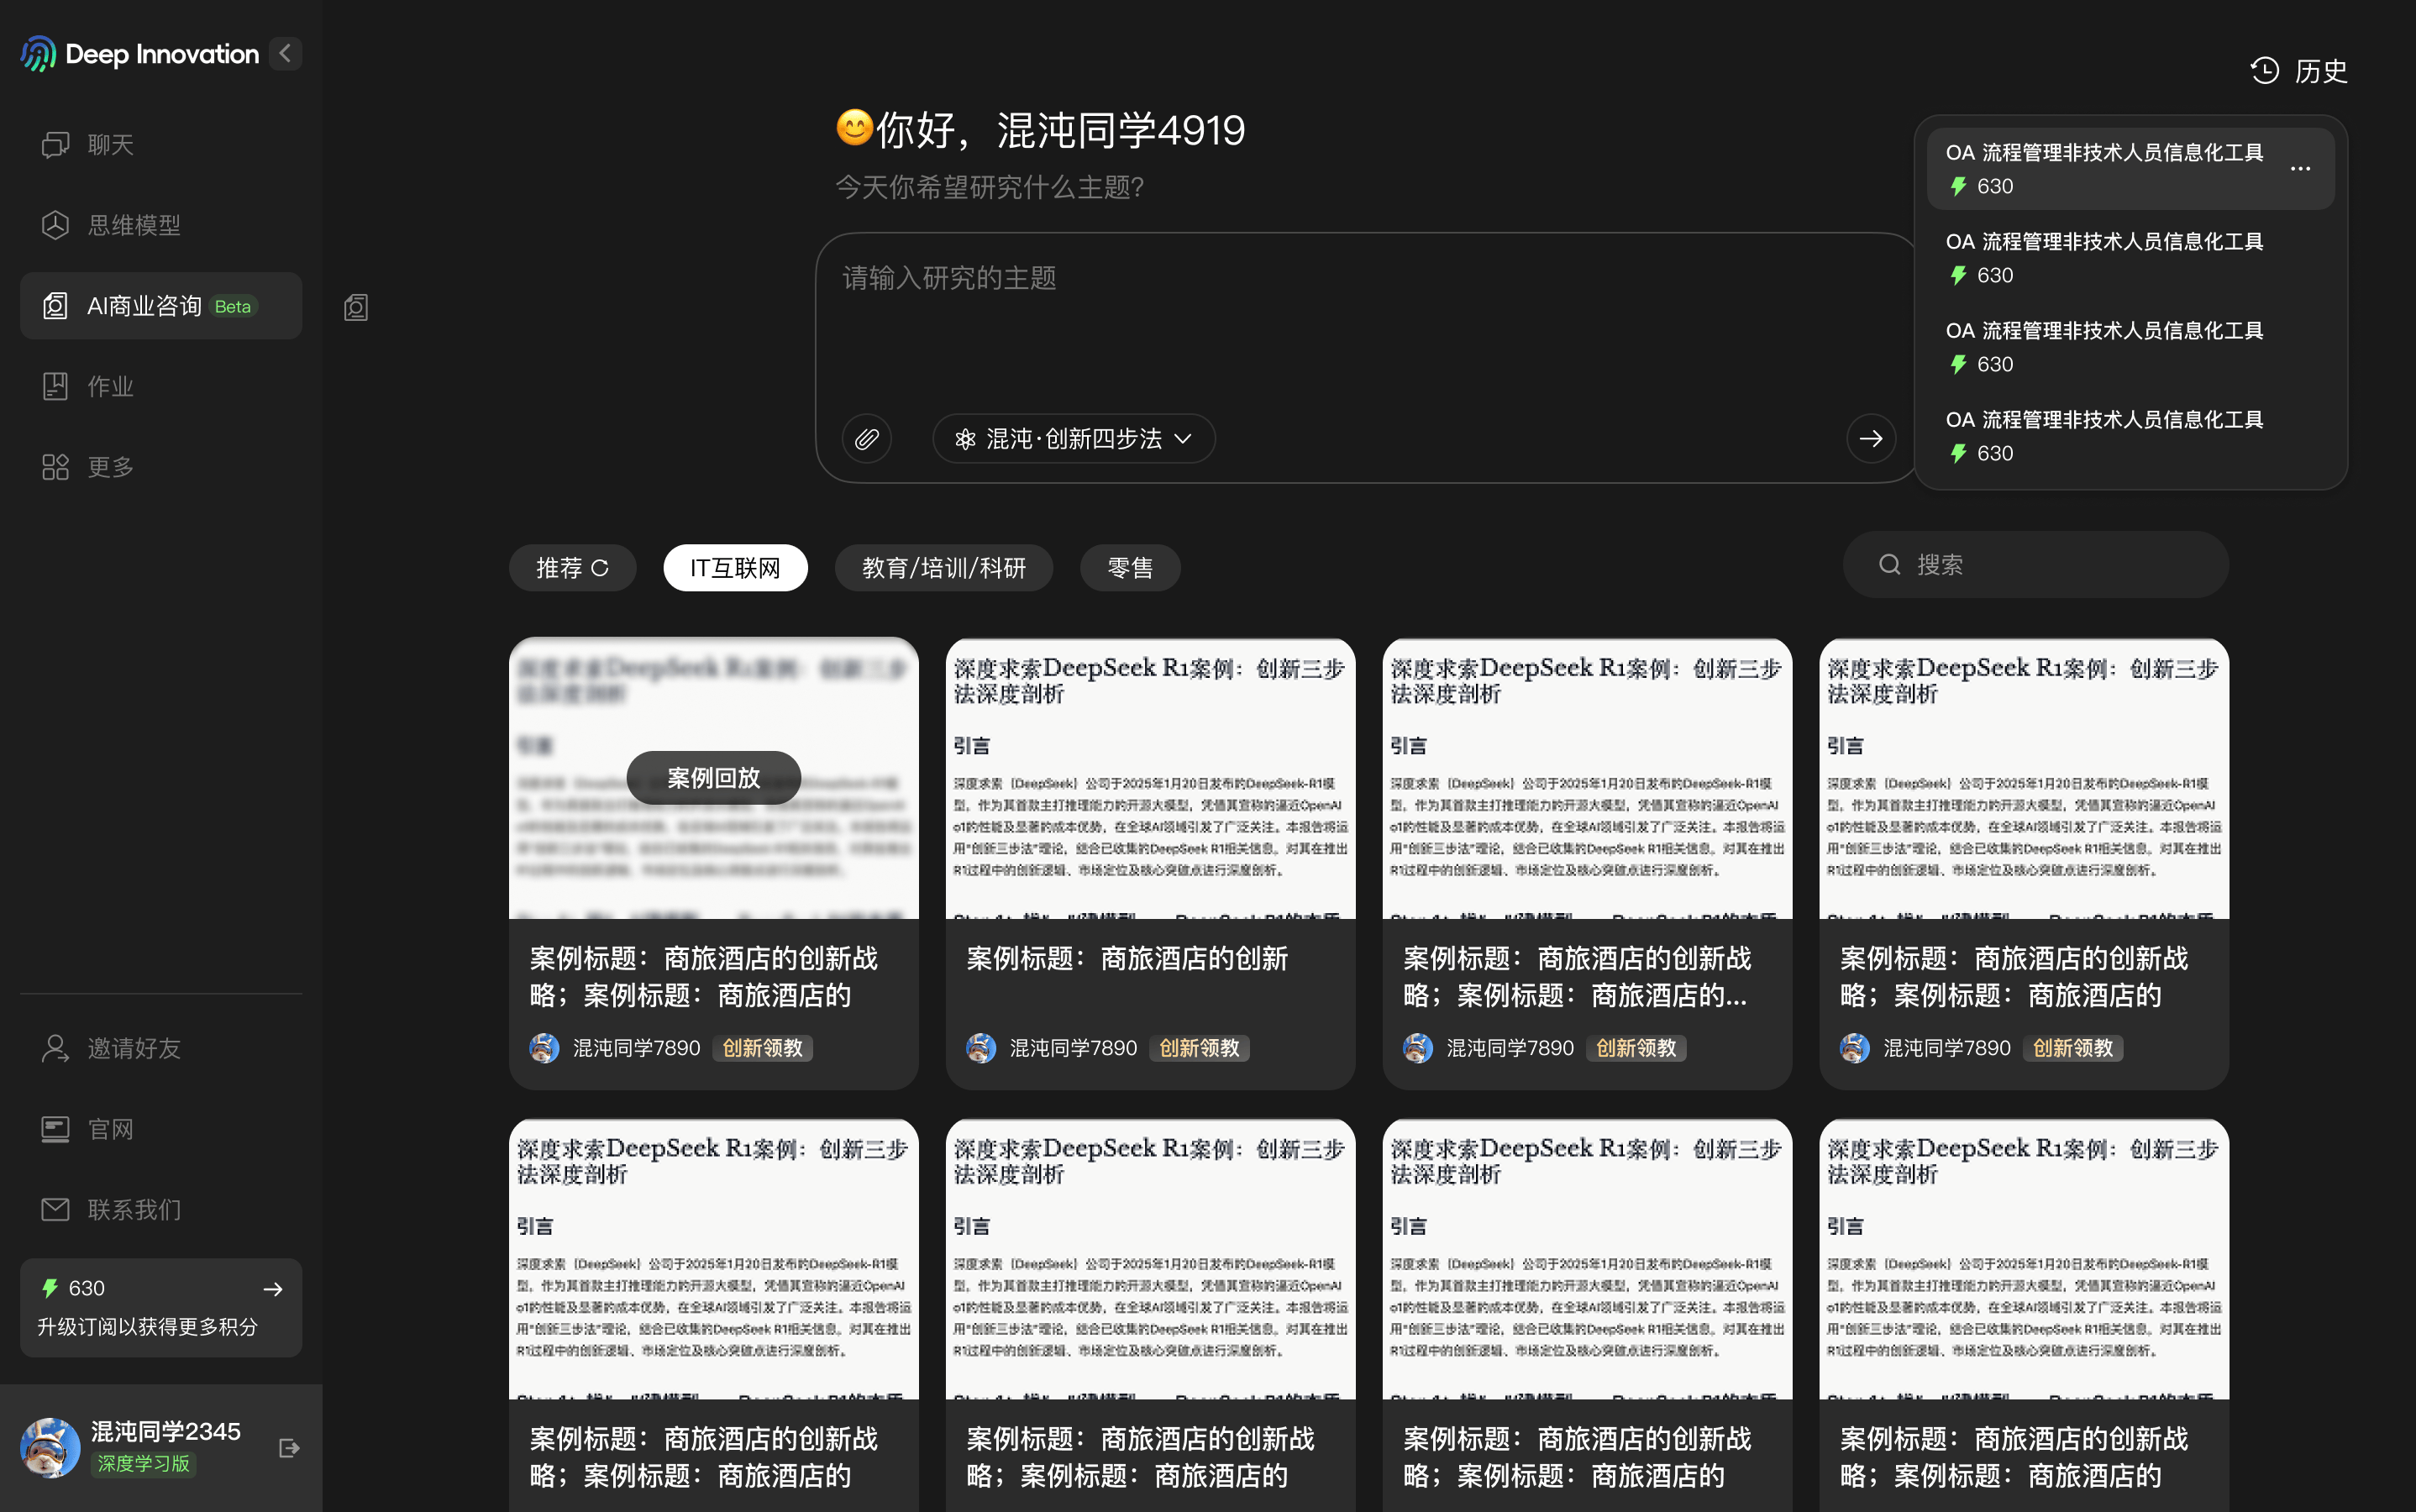The image size is (2416, 1512).
Task: Select the 教育/培训/科研 tab
Action: [943, 568]
